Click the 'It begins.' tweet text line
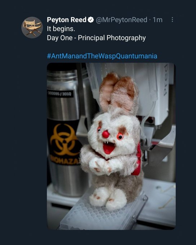 (x=61, y=29)
